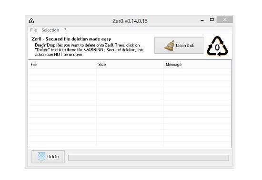Sort list by Message column header
Screen dimensions: 262x180
pos(197,65)
